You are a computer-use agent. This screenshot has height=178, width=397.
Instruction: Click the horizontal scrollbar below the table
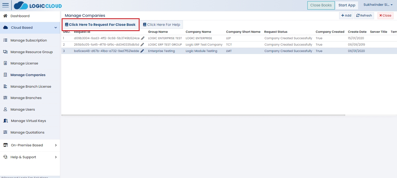pyautogui.click(x=203, y=115)
